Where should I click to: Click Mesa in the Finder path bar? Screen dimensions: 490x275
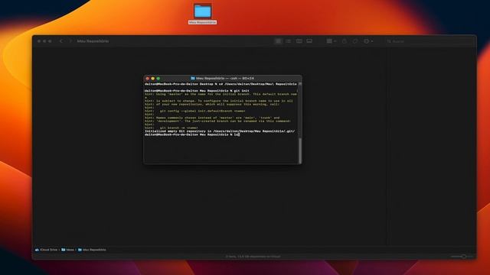[x=68, y=250]
